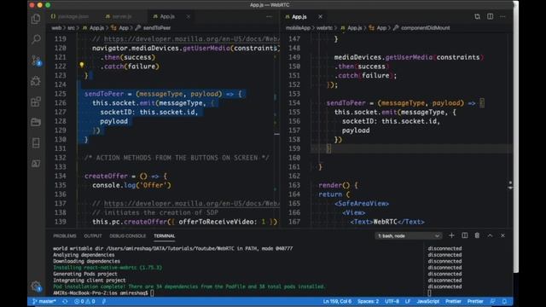The width and height of the screenshot is (546, 307).
Task: Click 'render()' on line 163 in right editor
Action: [334, 185]
